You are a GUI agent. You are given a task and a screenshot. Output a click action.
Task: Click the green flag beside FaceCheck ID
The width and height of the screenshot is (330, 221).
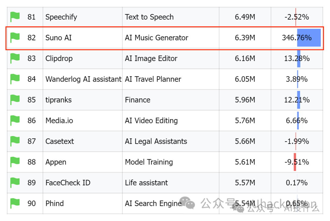click(15, 183)
